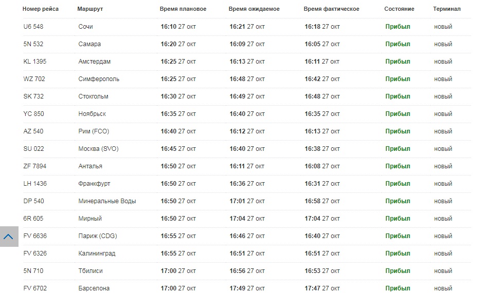This screenshot has width=490, height=293.
Task: Select the Стокгольм SK 732 flight
Action: 247,97
